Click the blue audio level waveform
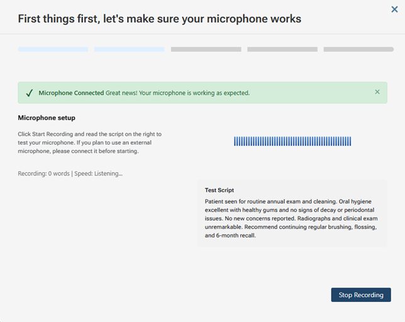 [x=292, y=142]
